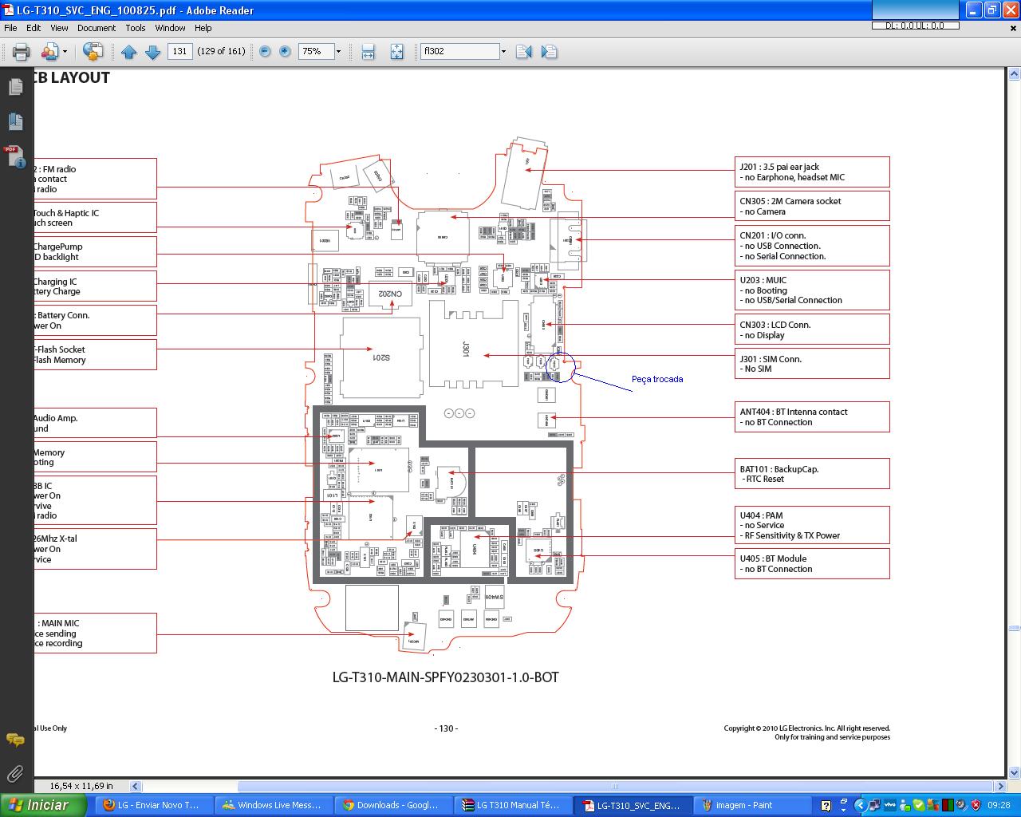The height and width of the screenshot is (817, 1021).
Task: Click the Iniciar start button
Action: [x=43, y=805]
